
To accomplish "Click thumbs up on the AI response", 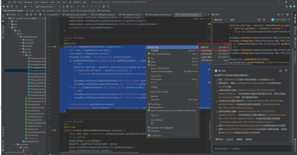I will tap(280, 71).
